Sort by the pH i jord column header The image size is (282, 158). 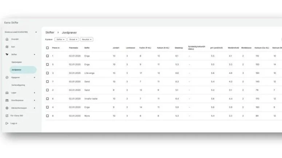click(217, 48)
